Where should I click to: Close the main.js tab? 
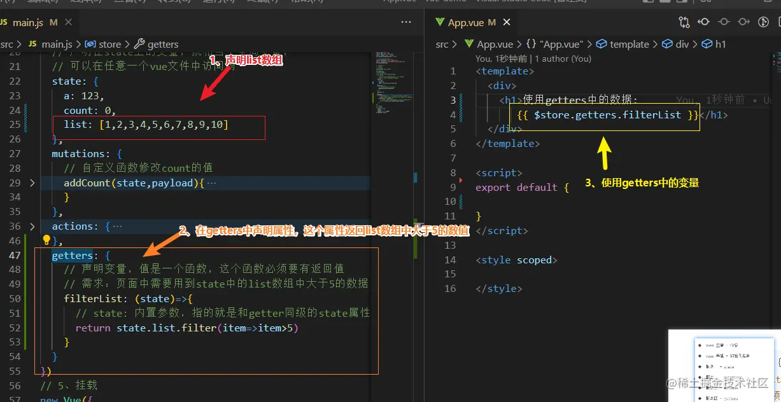[68, 22]
